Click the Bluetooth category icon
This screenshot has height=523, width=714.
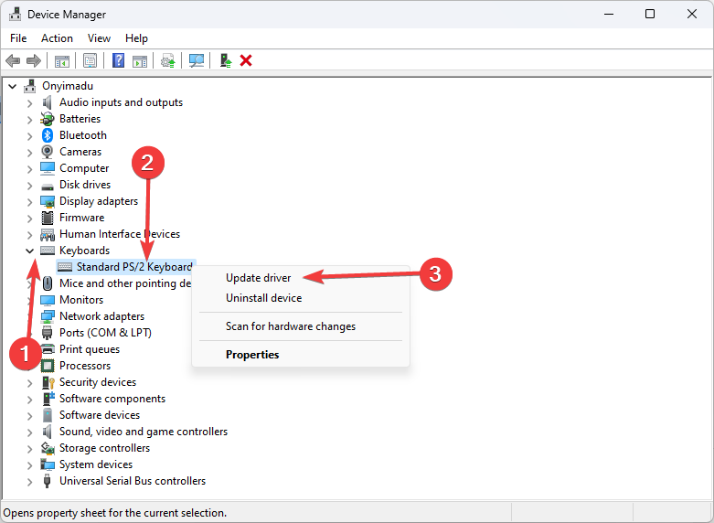[x=48, y=135]
